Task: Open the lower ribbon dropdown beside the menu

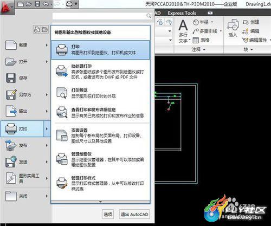Action: point(170,40)
